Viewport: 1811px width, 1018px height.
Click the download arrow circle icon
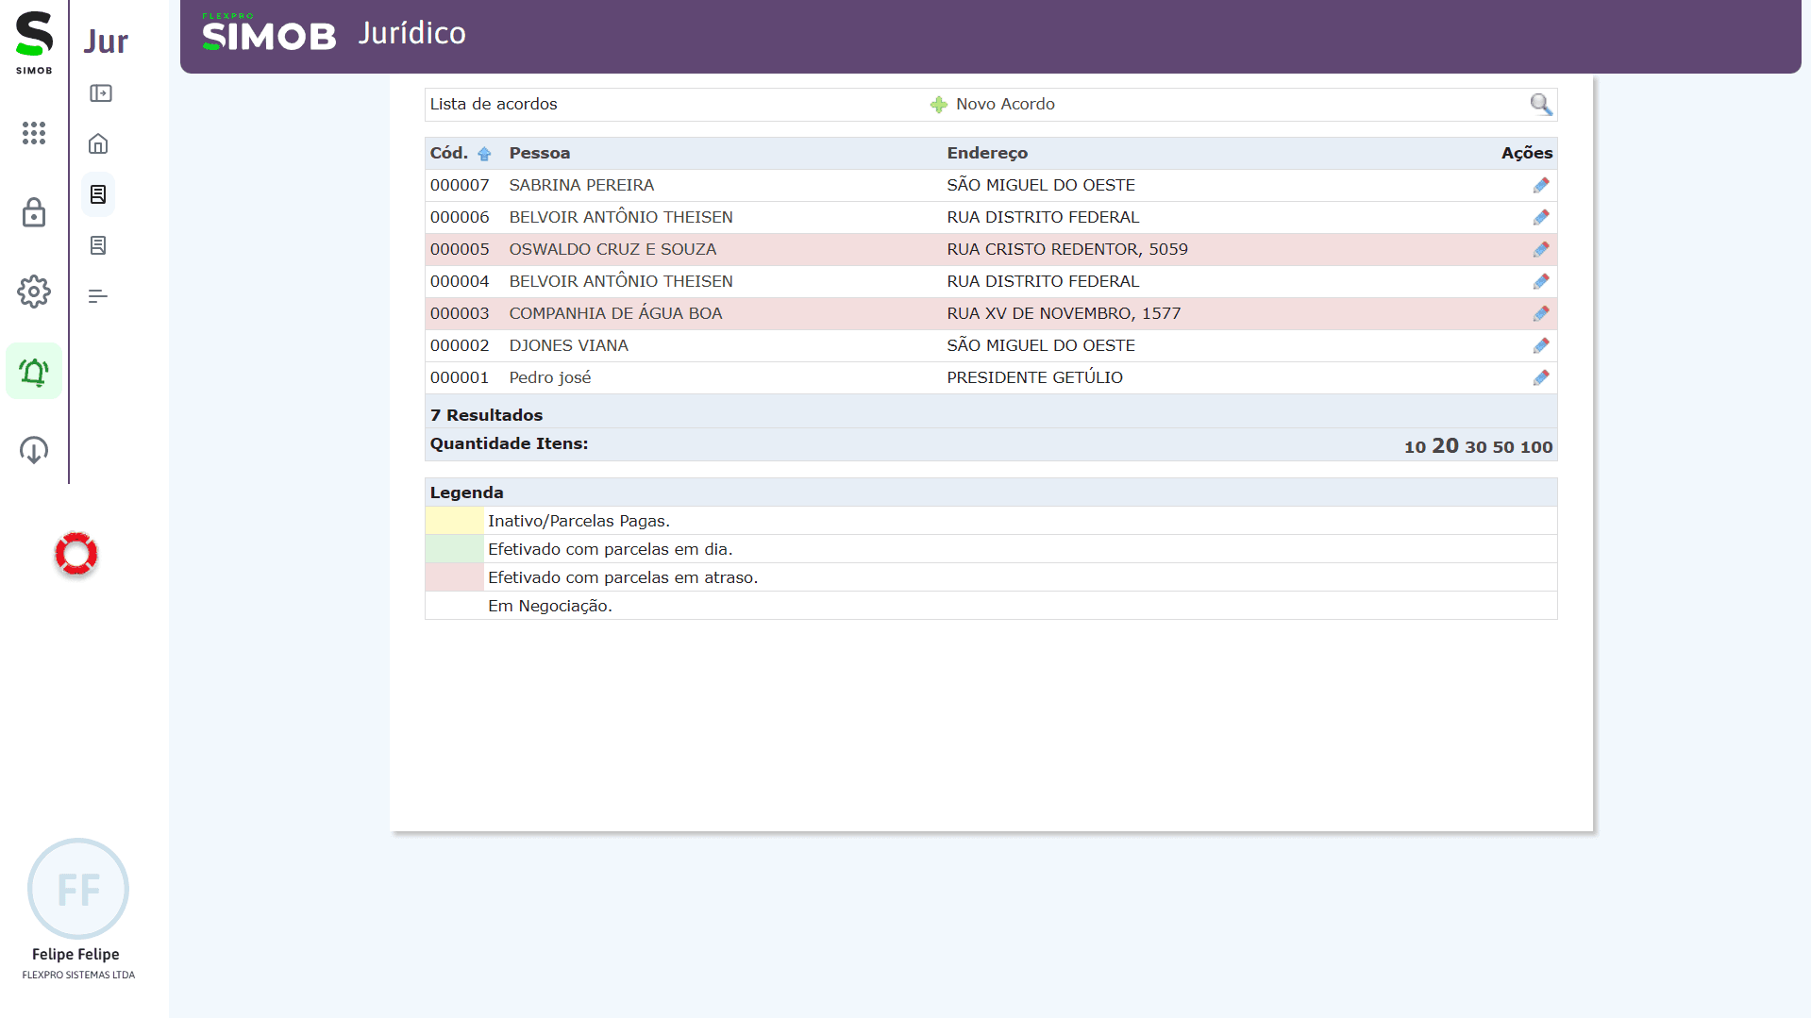[34, 450]
